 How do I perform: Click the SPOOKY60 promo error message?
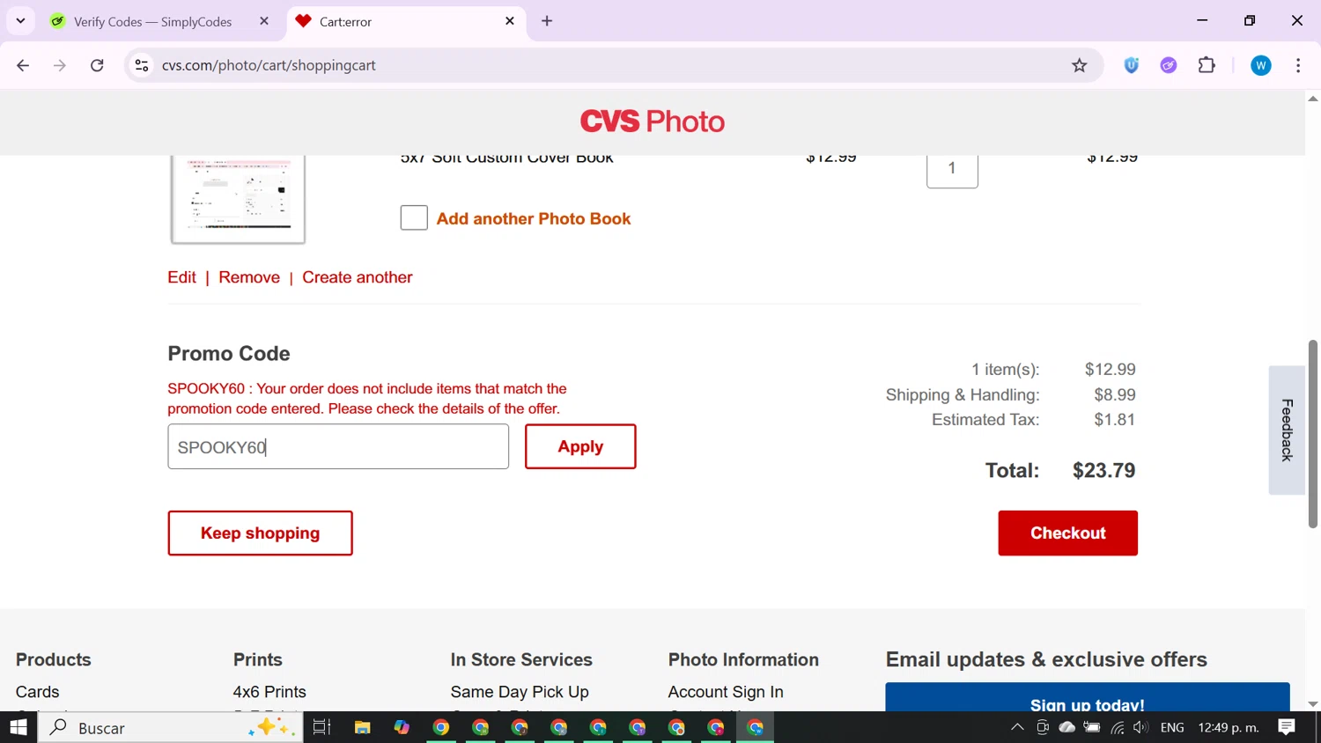pyautogui.click(x=367, y=399)
